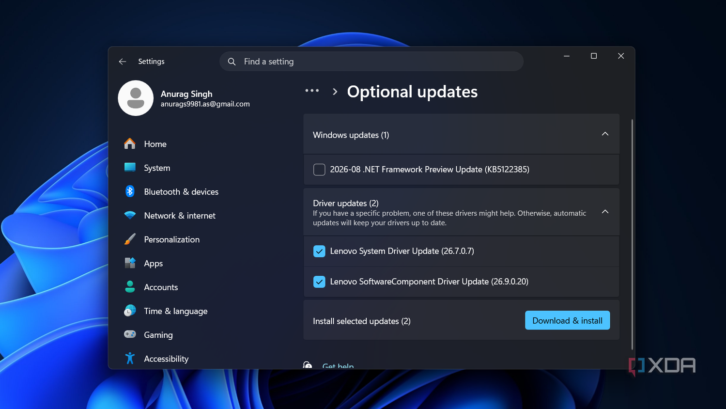Screen dimensions: 726x409
Task: Click the Home house icon
Action: tap(130, 144)
